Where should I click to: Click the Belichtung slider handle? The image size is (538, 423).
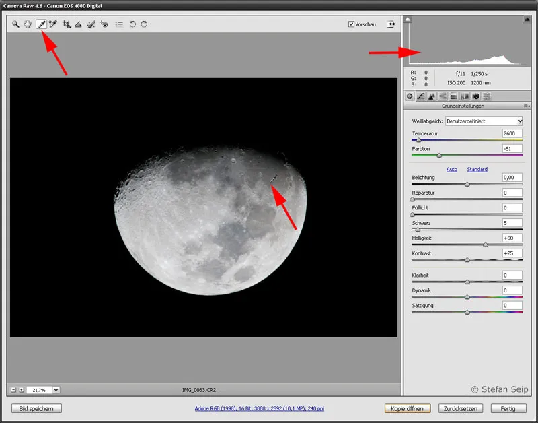[467, 184]
